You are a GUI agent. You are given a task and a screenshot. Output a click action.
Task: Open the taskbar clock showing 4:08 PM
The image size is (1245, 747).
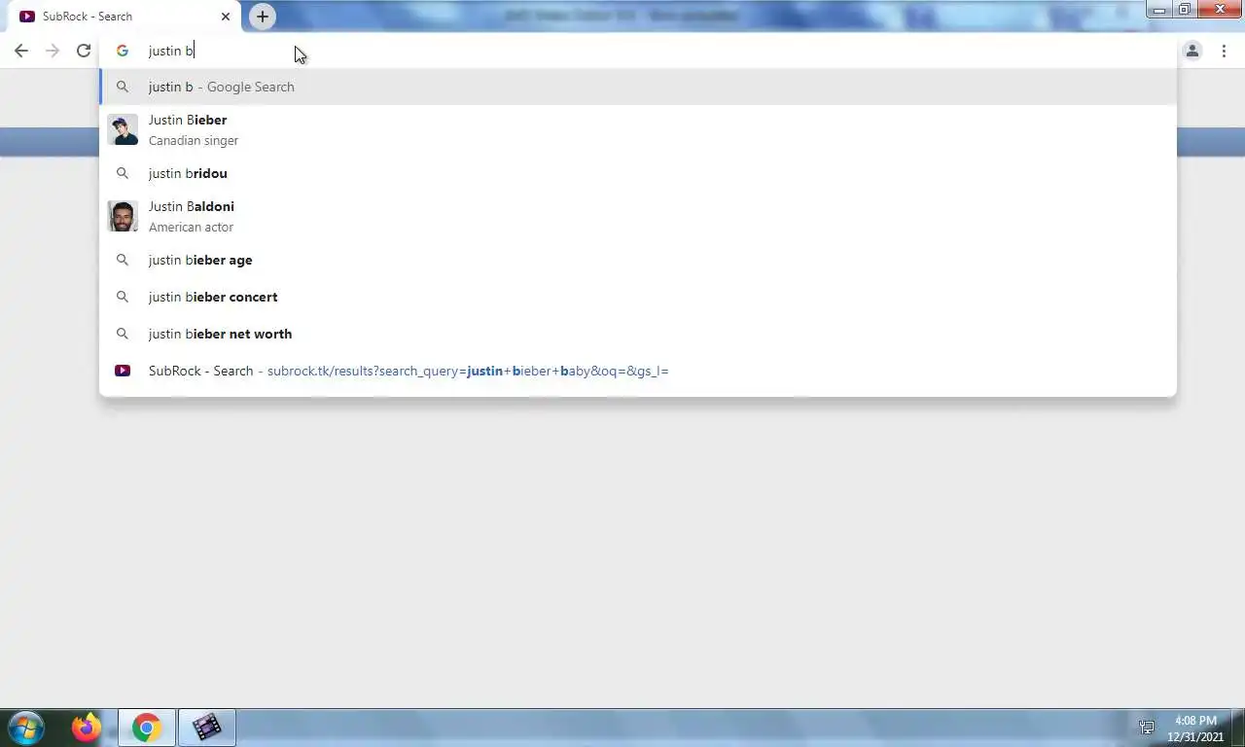tap(1195, 729)
